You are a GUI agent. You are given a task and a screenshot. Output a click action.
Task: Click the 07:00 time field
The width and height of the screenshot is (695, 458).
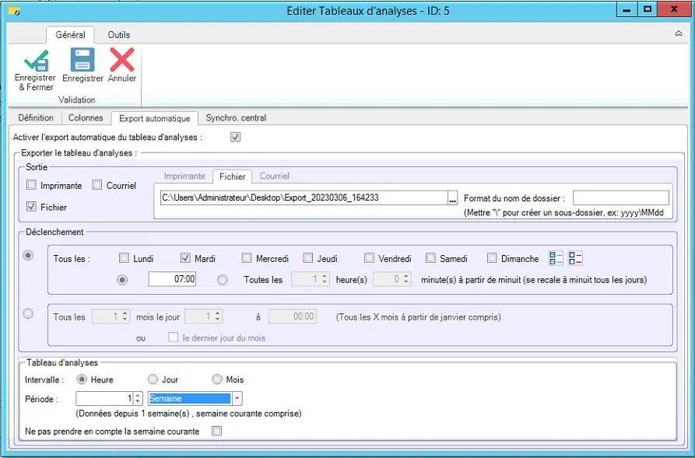click(x=173, y=279)
